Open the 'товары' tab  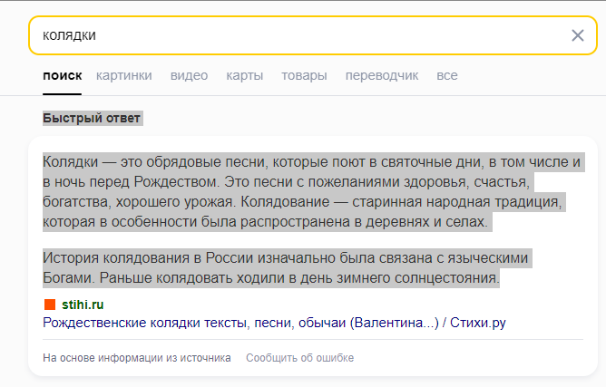pyautogui.click(x=304, y=75)
